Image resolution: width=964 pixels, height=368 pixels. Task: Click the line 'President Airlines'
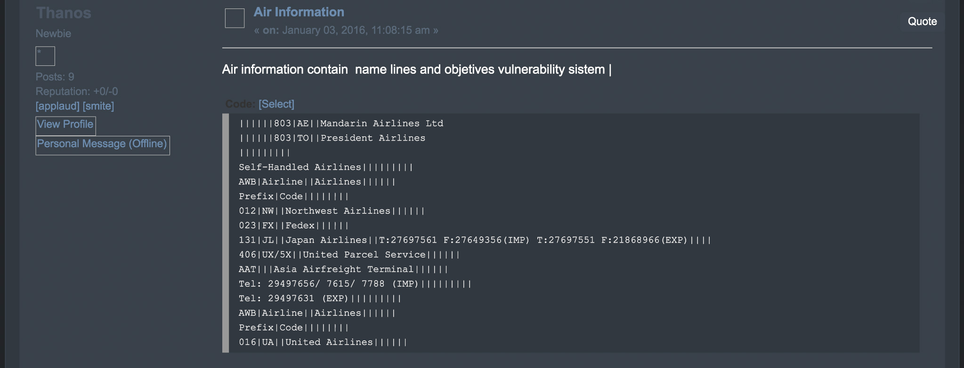point(332,138)
